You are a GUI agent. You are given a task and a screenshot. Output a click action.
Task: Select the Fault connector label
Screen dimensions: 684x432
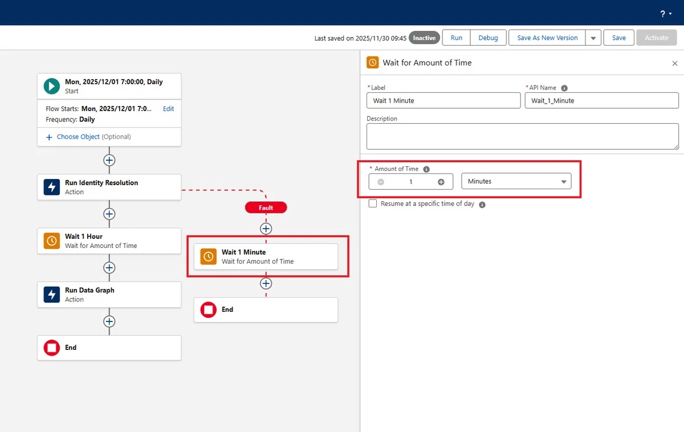coord(266,208)
